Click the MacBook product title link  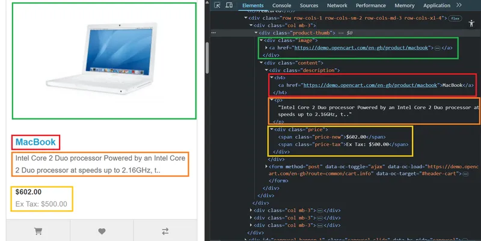coord(35,142)
